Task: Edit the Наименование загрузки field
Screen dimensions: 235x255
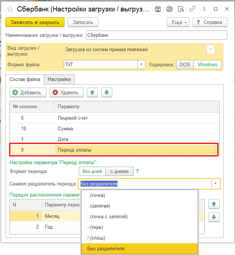Action: 157,35
